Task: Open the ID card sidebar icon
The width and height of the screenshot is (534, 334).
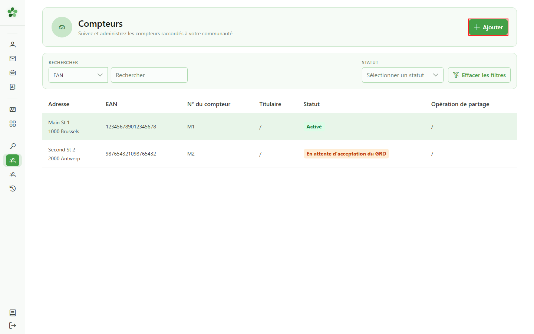Action: coord(13,109)
